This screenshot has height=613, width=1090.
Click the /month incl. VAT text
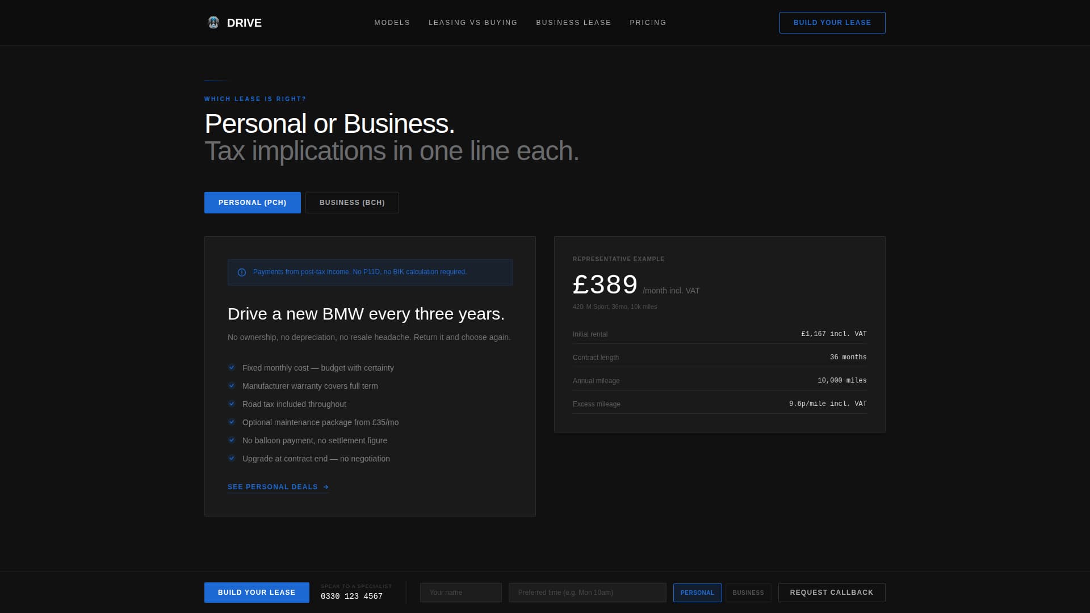(x=671, y=291)
